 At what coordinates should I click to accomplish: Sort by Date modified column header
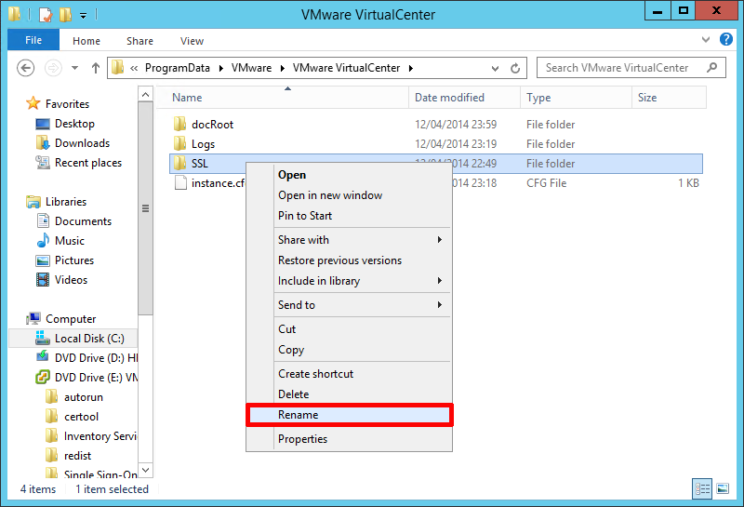click(464, 98)
